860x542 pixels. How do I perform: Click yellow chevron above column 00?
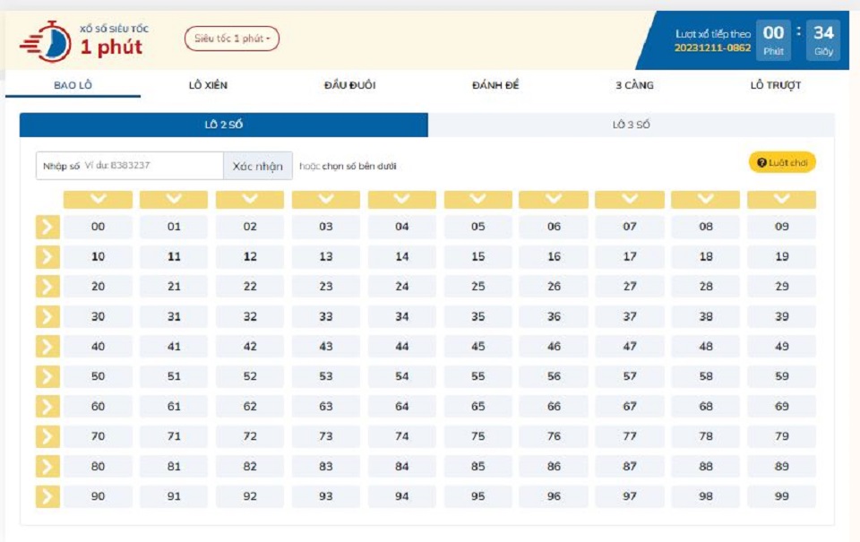(98, 199)
